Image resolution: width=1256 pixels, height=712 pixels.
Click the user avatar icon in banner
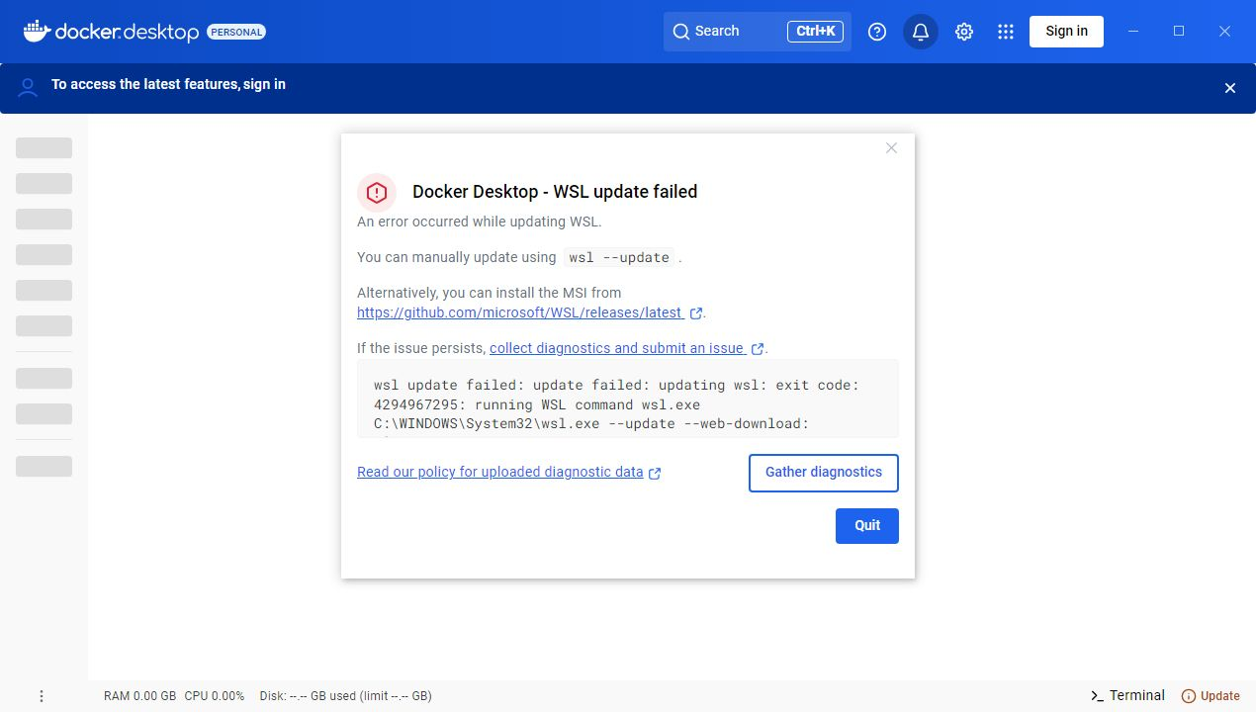(28, 87)
